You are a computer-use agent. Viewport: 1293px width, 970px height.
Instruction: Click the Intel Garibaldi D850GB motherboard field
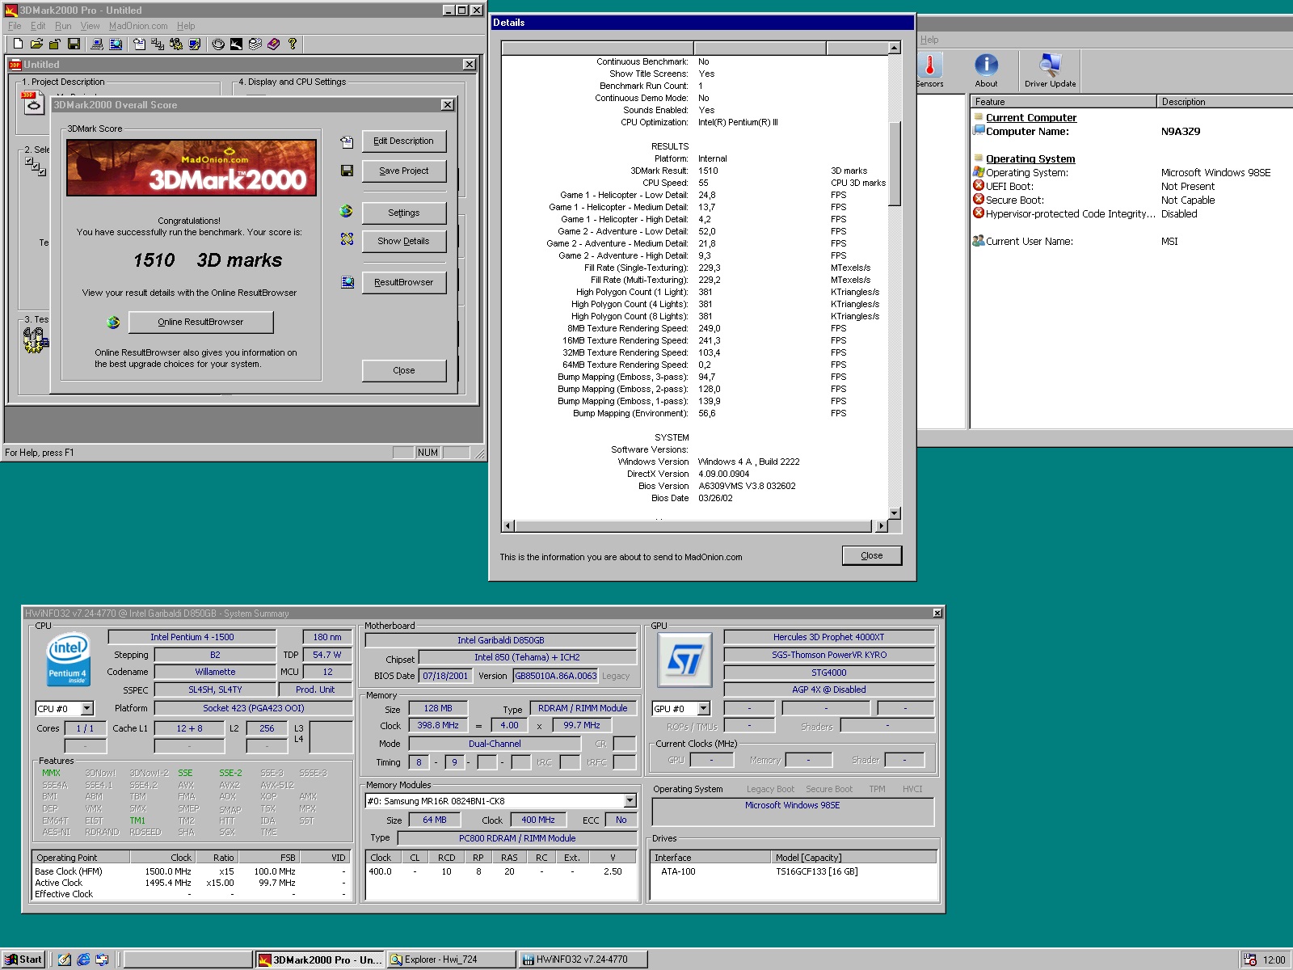501,640
